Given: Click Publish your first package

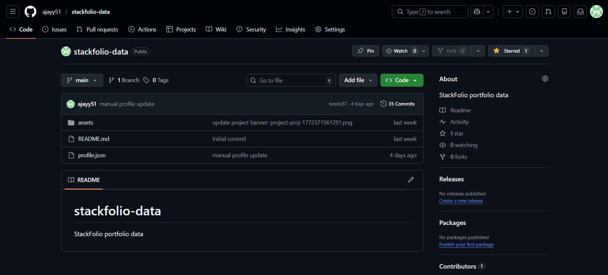Looking at the screenshot, I should tap(466, 245).
